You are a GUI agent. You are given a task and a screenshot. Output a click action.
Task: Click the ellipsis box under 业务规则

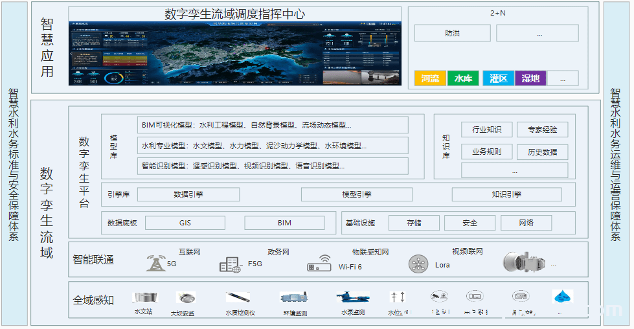tap(514, 170)
